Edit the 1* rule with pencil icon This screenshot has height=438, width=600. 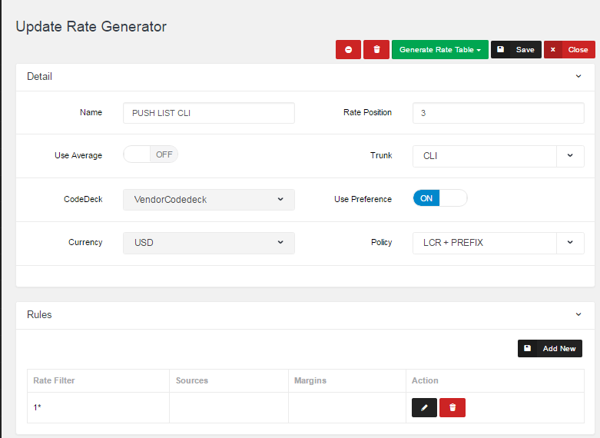coord(424,407)
